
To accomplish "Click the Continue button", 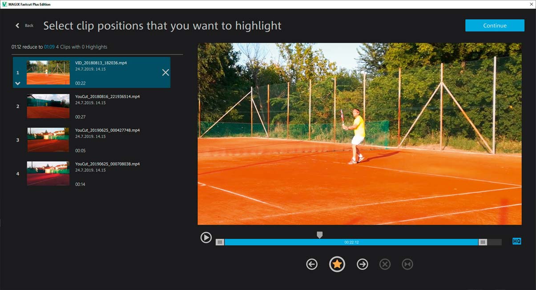I will 495,25.
